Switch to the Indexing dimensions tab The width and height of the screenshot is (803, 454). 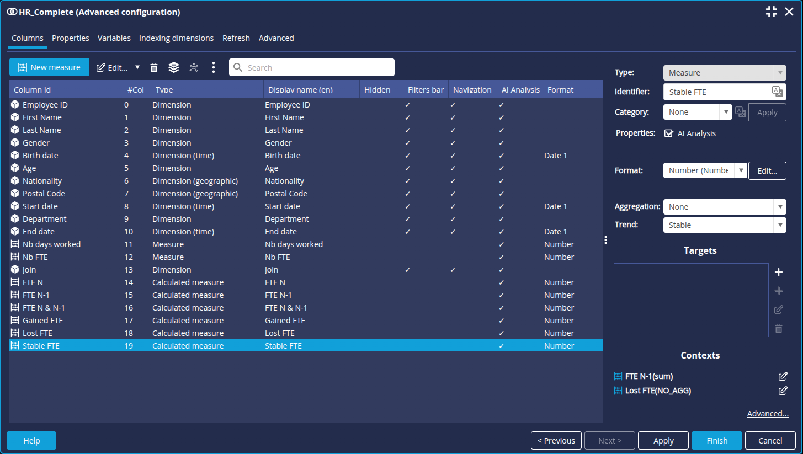click(176, 38)
